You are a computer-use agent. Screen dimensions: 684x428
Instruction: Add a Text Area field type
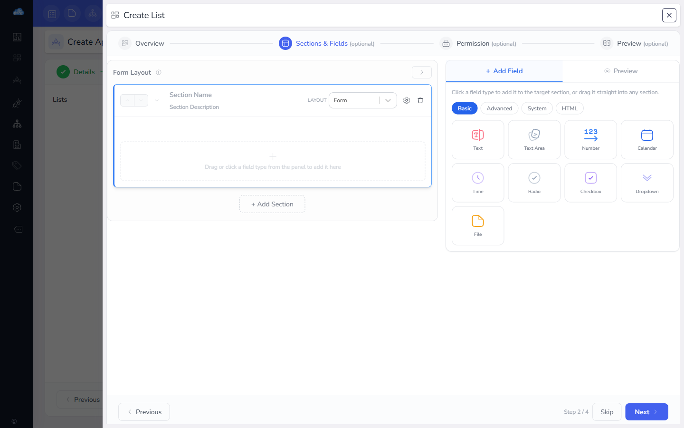534,139
